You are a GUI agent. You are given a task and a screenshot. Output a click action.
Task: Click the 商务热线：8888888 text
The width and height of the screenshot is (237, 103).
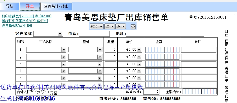[x=118, y=99]
